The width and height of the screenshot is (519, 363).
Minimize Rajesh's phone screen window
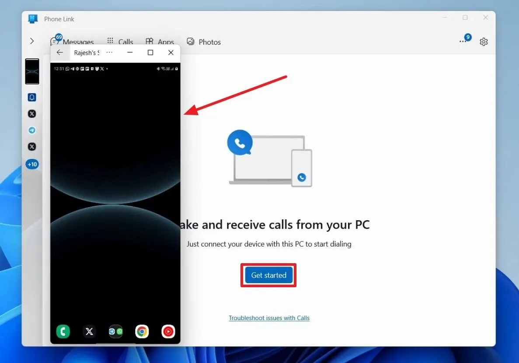(130, 53)
